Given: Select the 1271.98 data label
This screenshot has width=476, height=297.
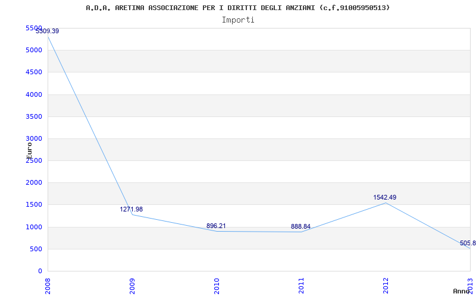Looking at the screenshot, I should tap(131, 209).
